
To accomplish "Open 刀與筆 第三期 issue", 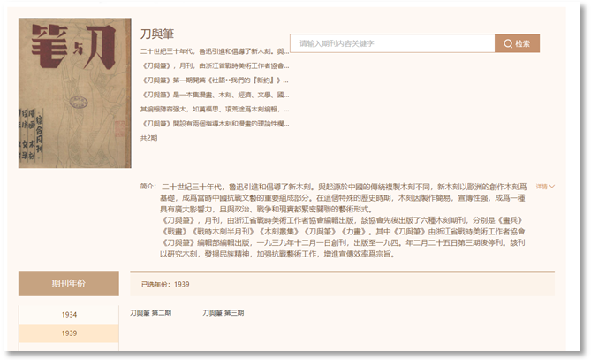I will (x=224, y=313).
